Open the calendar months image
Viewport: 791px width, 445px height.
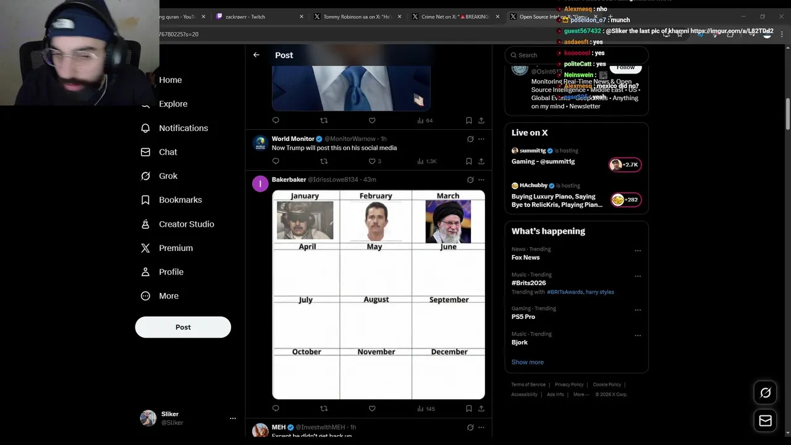click(378, 295)
